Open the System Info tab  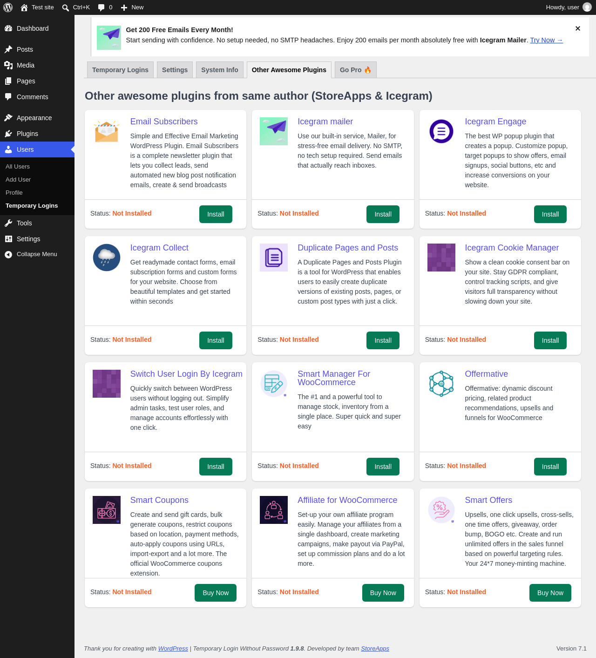point(220,70)
